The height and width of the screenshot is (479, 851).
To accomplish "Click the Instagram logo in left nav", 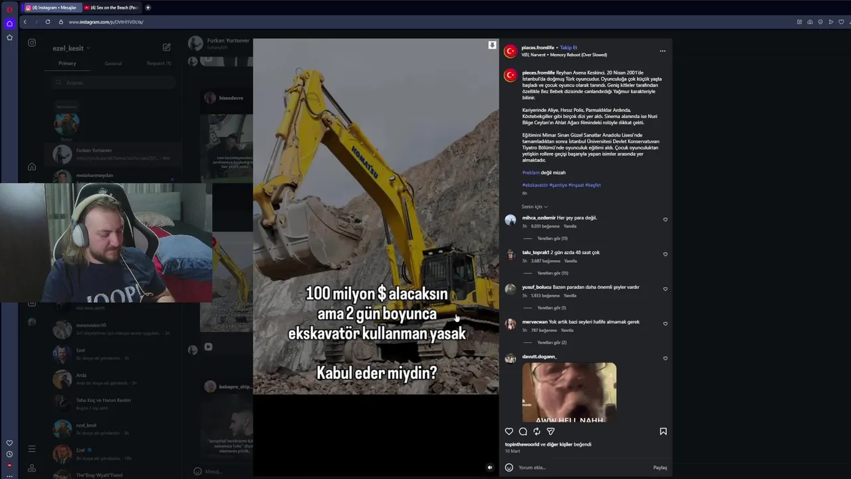I will [x=32, y=43].
